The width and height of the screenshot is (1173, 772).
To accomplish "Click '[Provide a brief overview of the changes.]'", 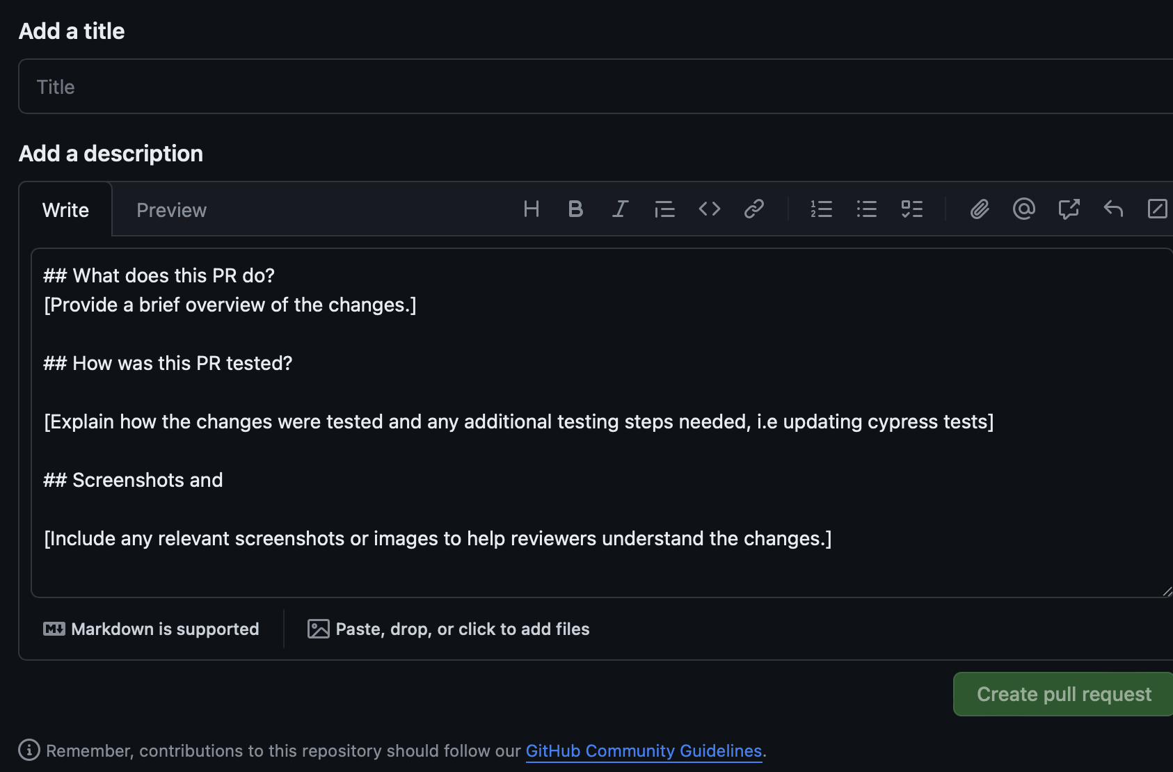I will click(x=230, y=305).
